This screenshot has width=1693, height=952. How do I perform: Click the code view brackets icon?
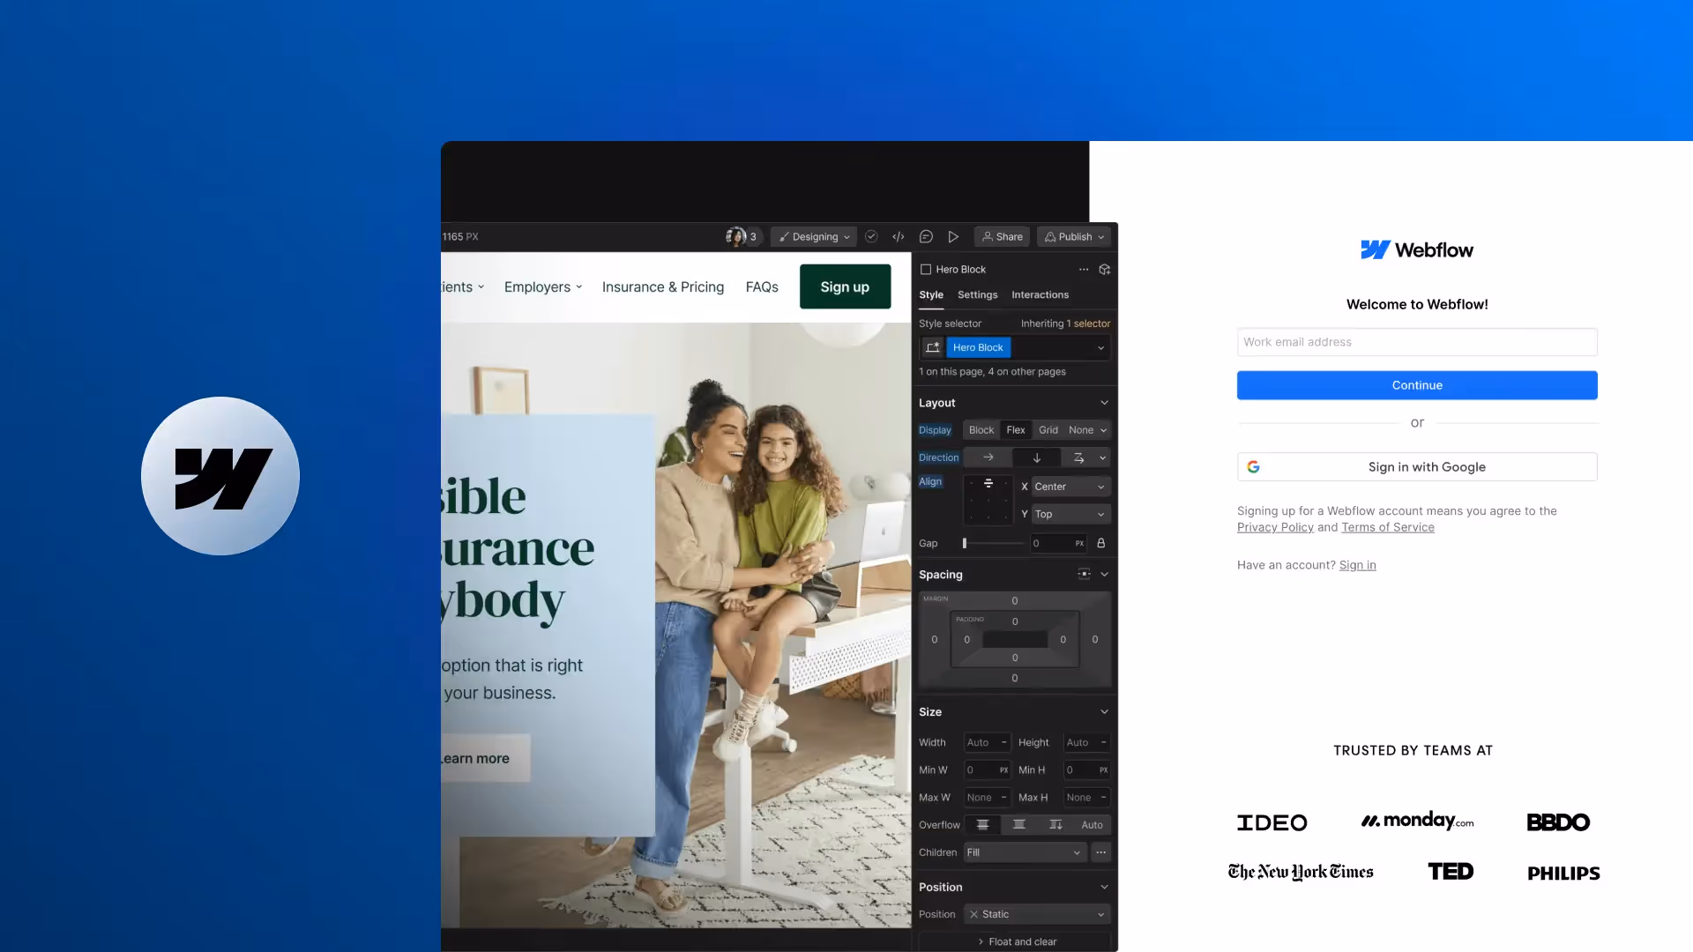click(x=898, y=236)
